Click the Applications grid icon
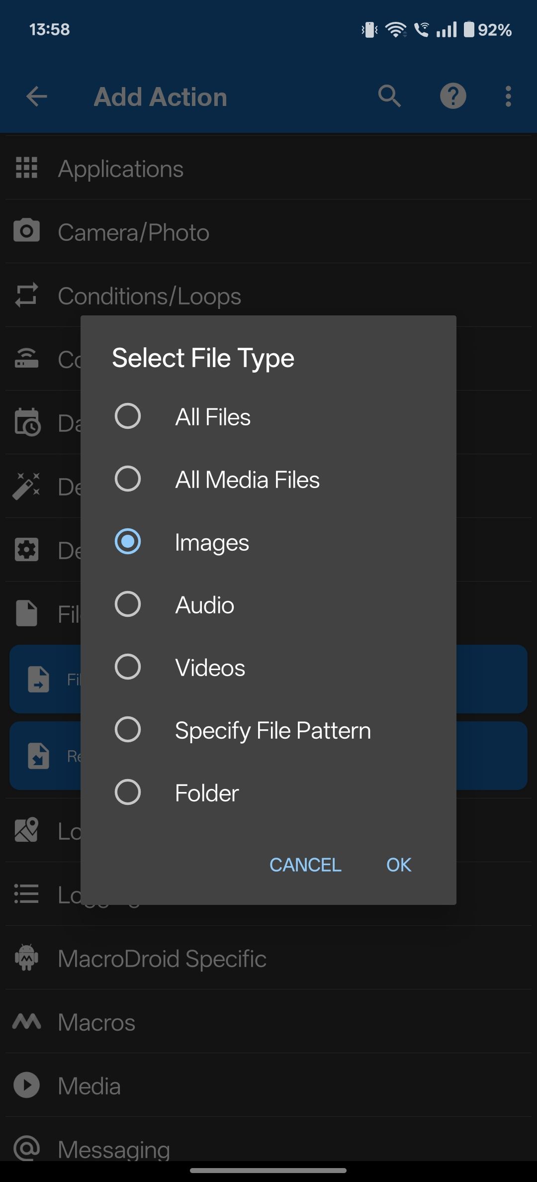The height and width of the screenshot is (1182, 537). [27, 168]
